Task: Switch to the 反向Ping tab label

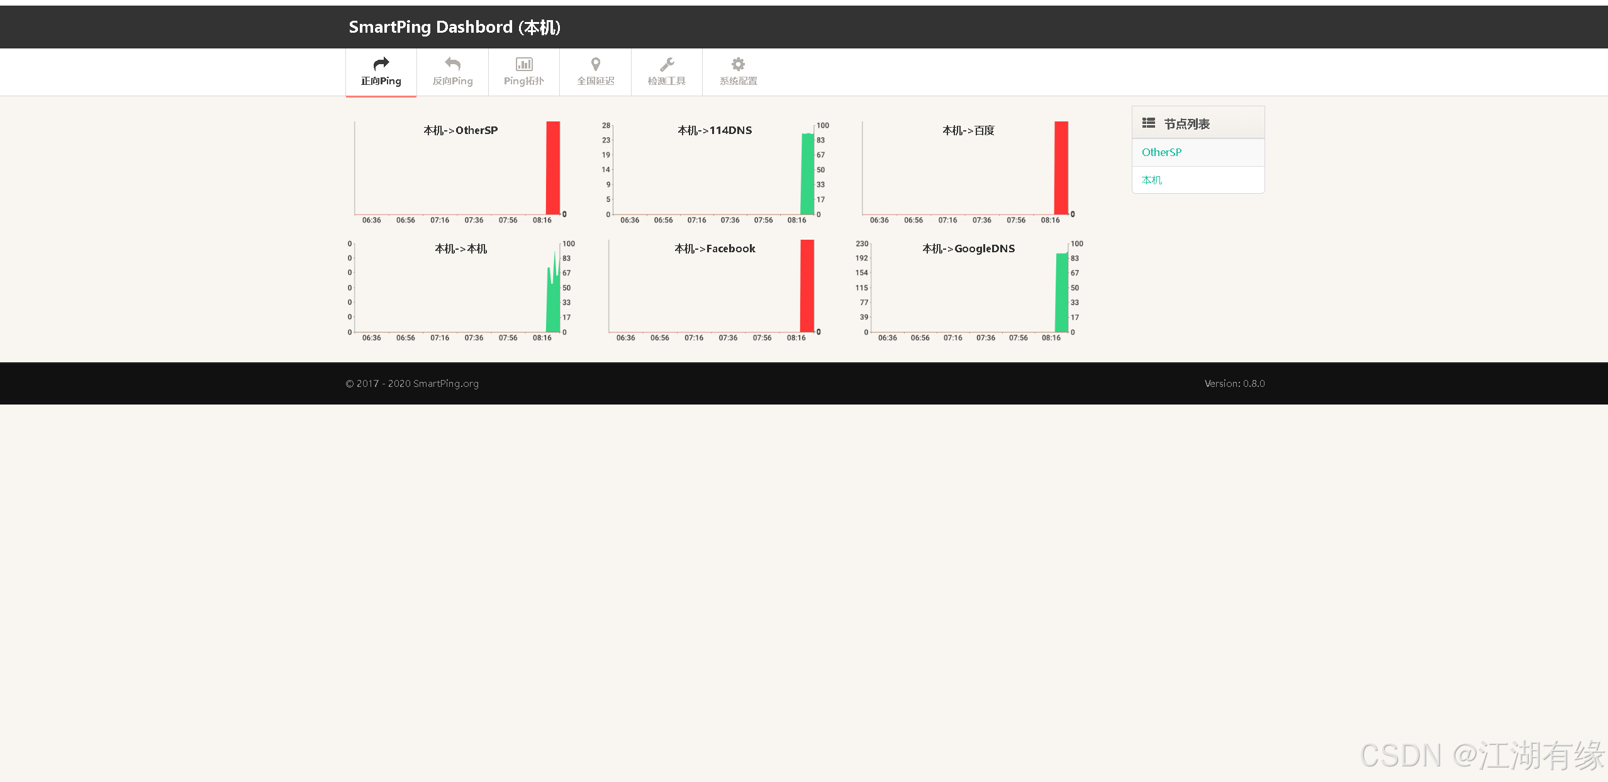Action: [452, 81]
